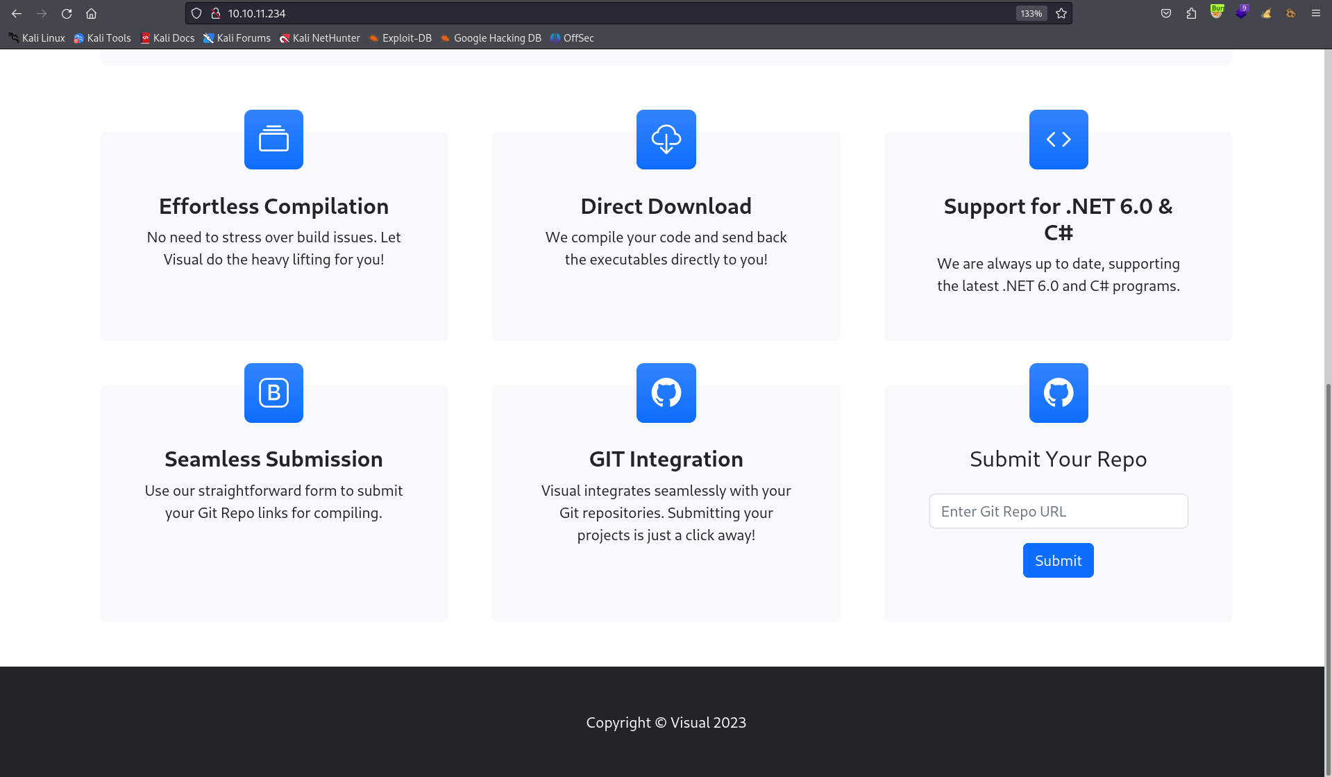Open the Kali NetHunter bookmark
The height and width of the screenshot is (777, 1332).
[319, 38]
